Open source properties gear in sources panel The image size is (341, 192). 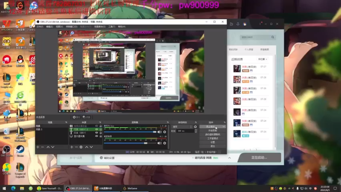tap(81, 147)
